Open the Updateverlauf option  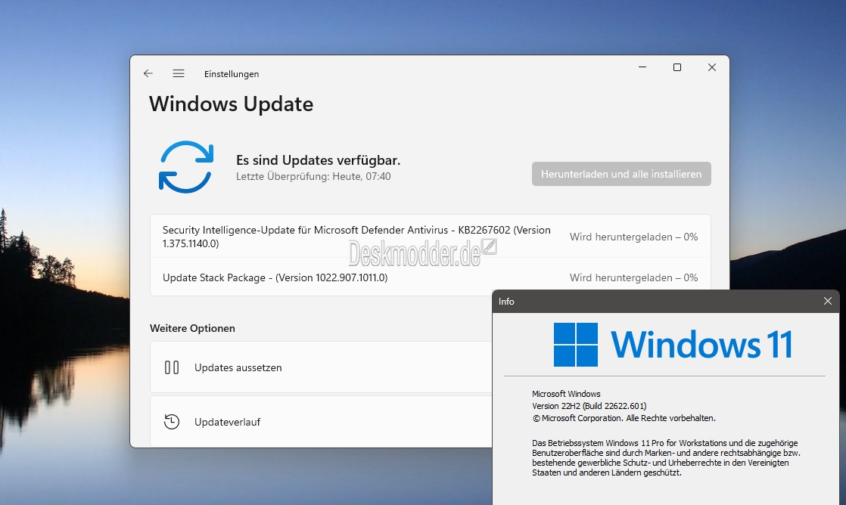tap(322, 421)
